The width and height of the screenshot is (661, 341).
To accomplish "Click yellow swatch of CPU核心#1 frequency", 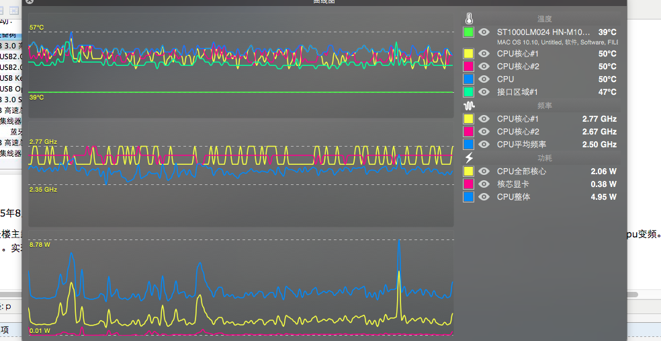I will point(468,119).
